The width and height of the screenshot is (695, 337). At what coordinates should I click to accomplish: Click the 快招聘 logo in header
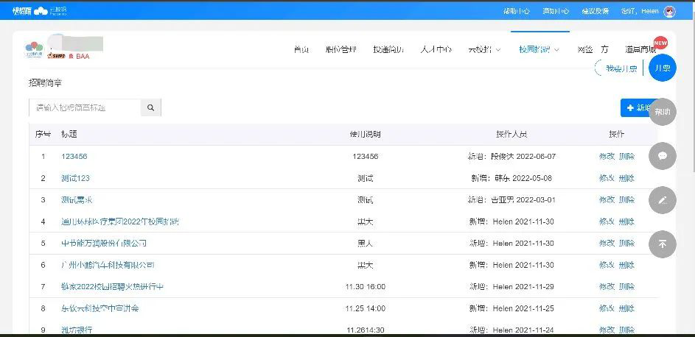pyautogui.click(x=22, y=10)
